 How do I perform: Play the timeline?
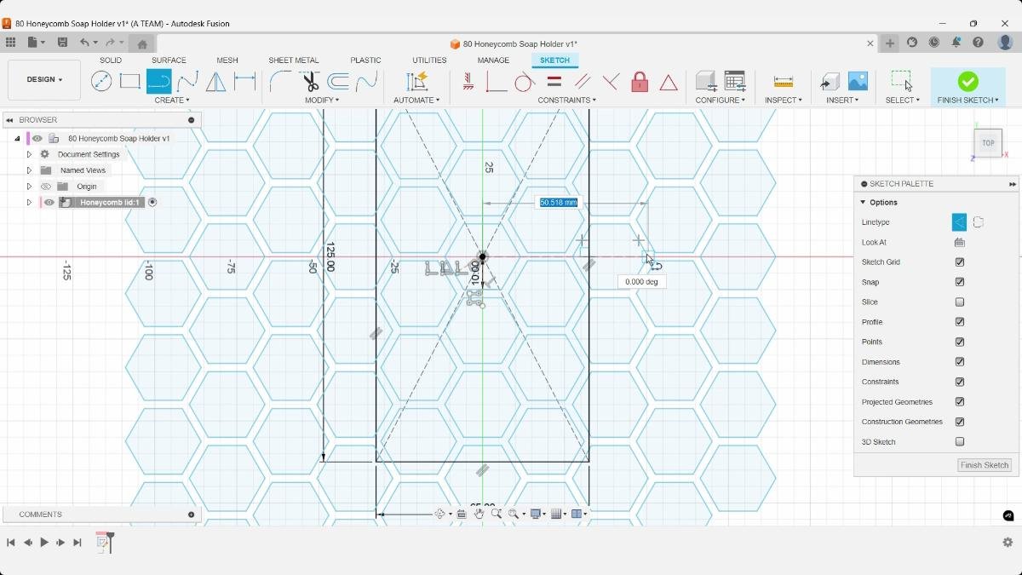coord(44,543)
